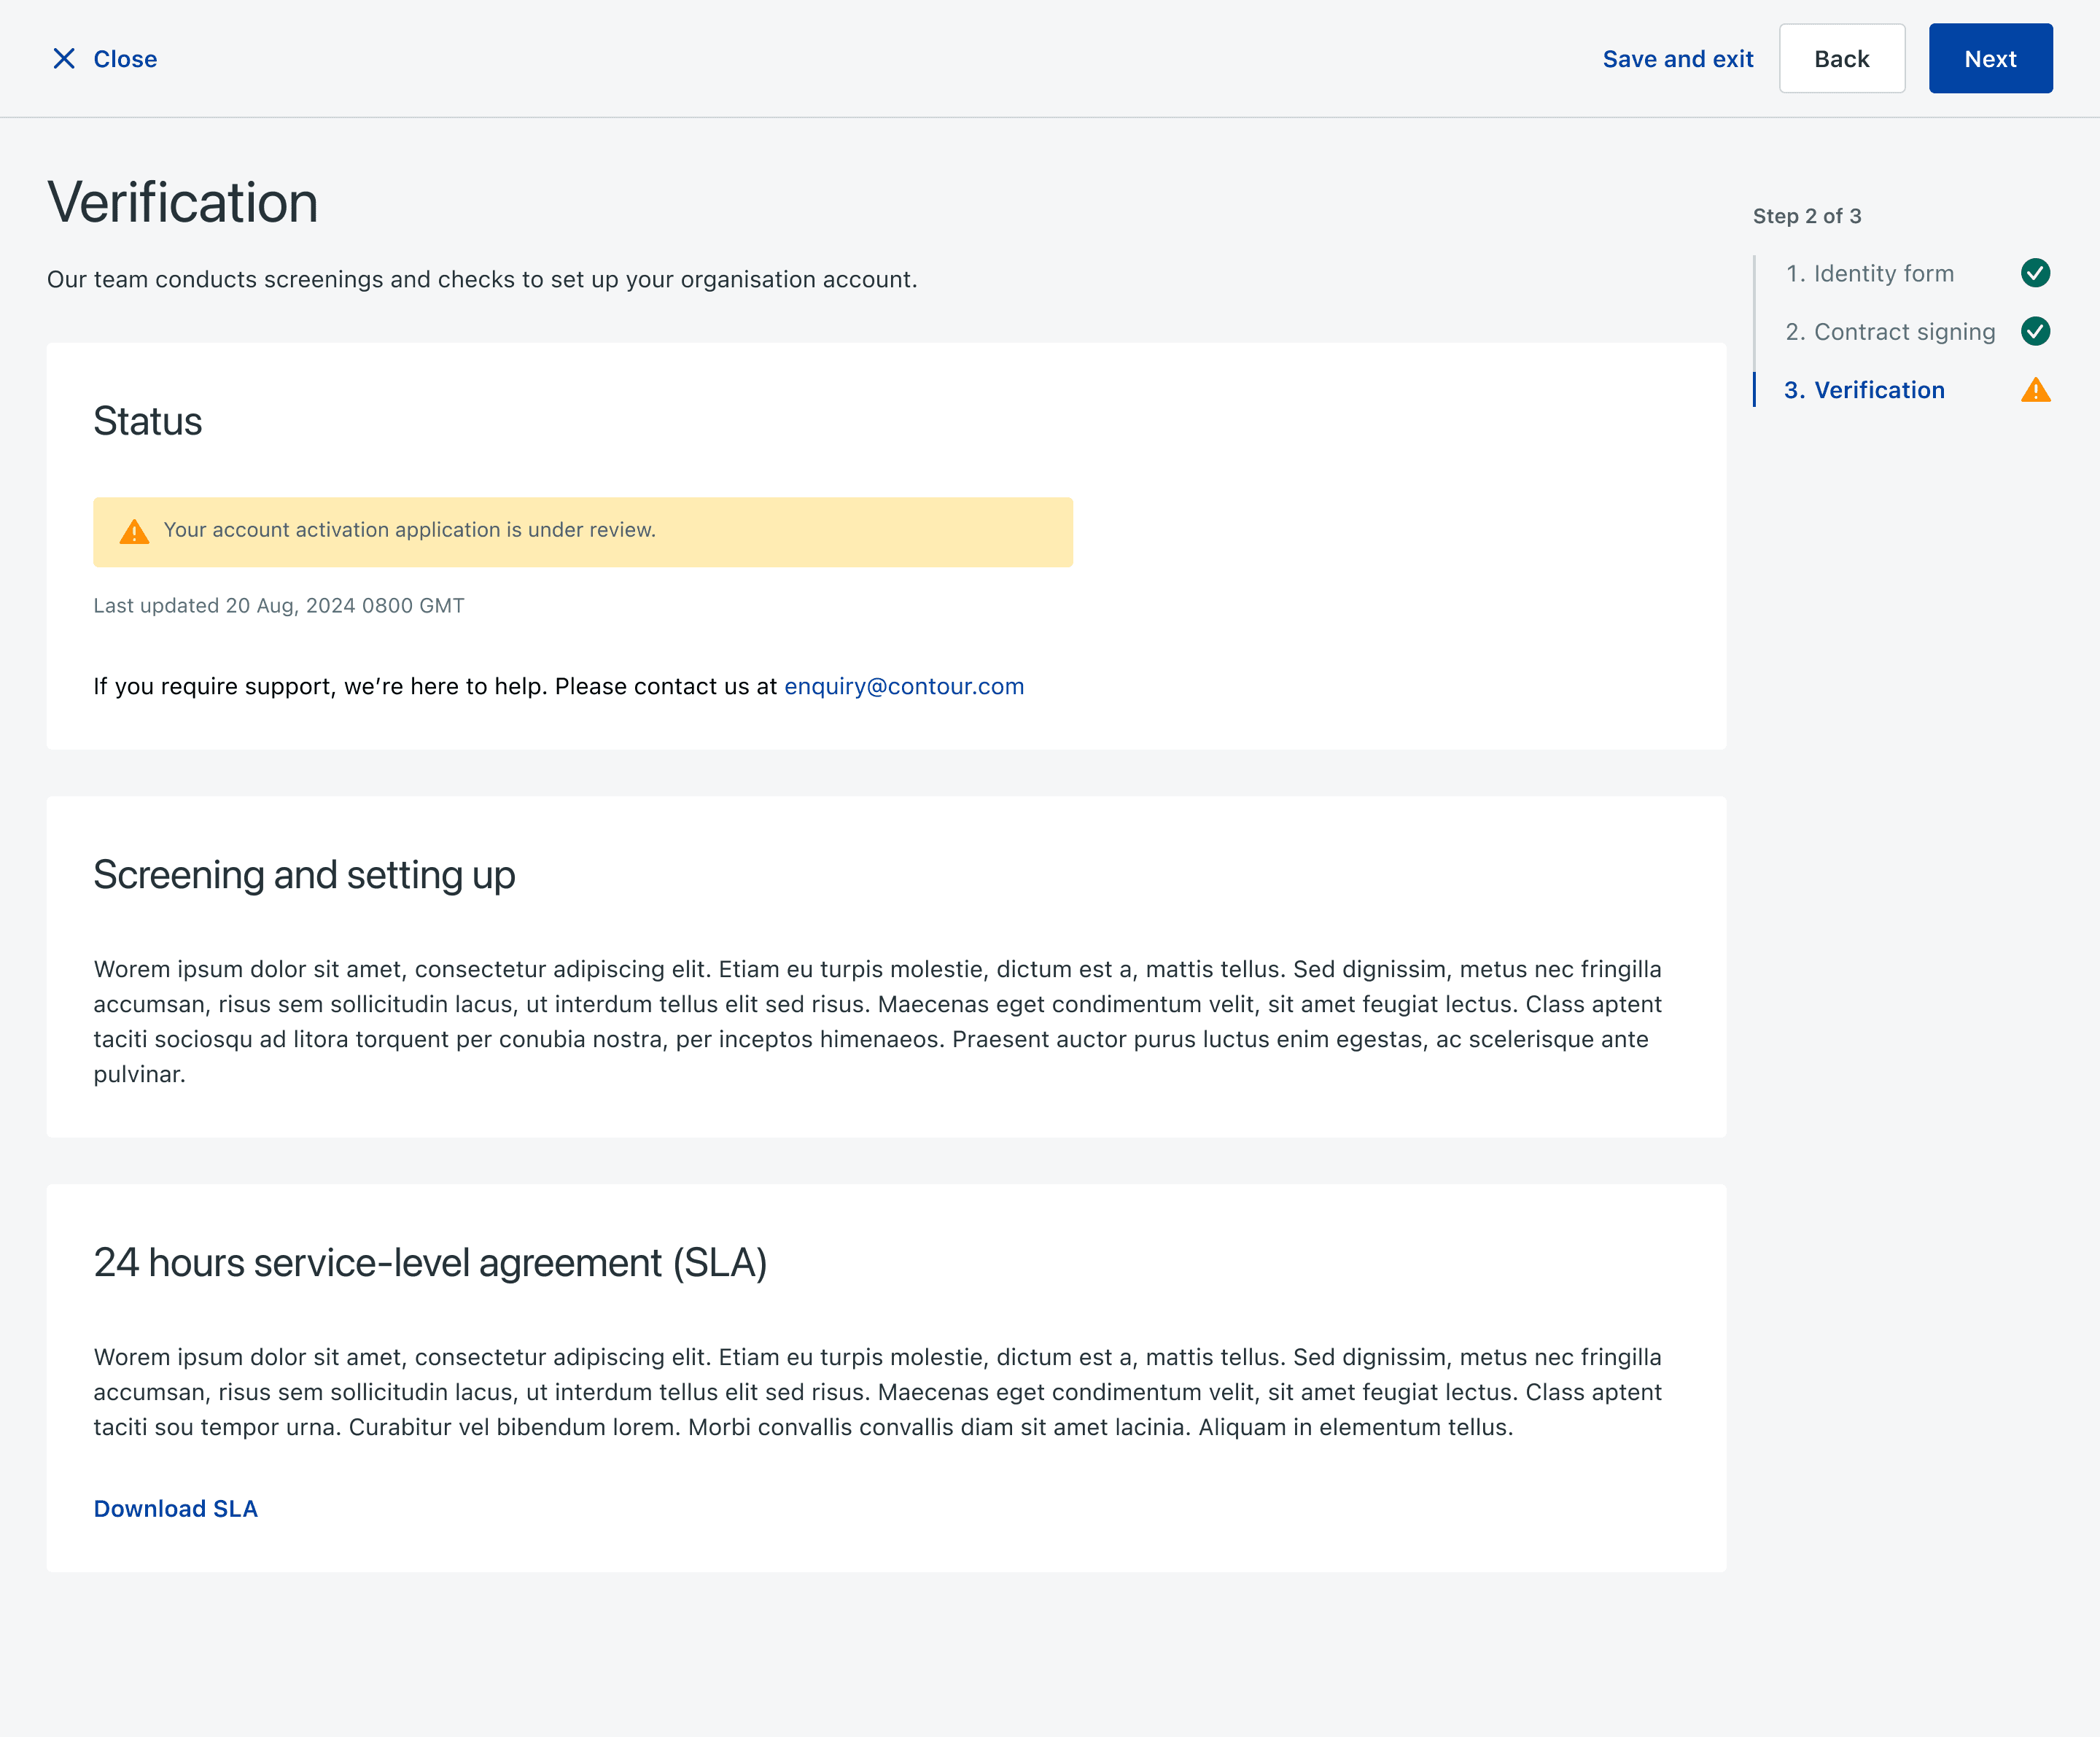This screenshot has height=1737, width=2100.
Task: Download the SLA document
Action: pos(175,1508)
